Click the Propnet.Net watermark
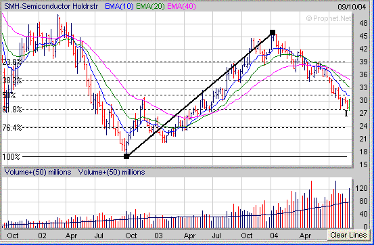Image resolution: width=374 pixels, height=245 pixels. (x=329, y=18)
